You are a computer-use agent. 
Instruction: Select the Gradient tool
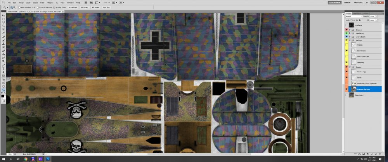(x=3, y=54)
